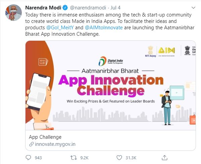The width and height of the screenshot is (201, 164).
Task: Open the App Innovation Challenge banner image
Action: 110,86
